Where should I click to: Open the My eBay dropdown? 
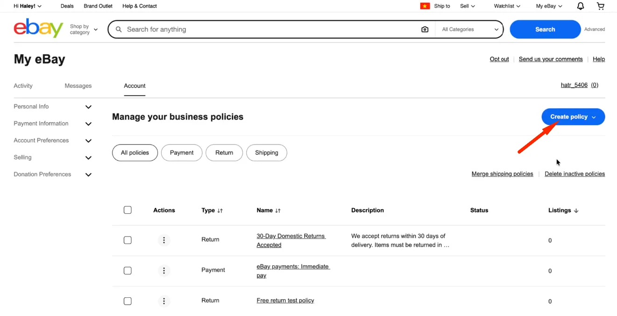pyautogui.click(x=549, y=6)
